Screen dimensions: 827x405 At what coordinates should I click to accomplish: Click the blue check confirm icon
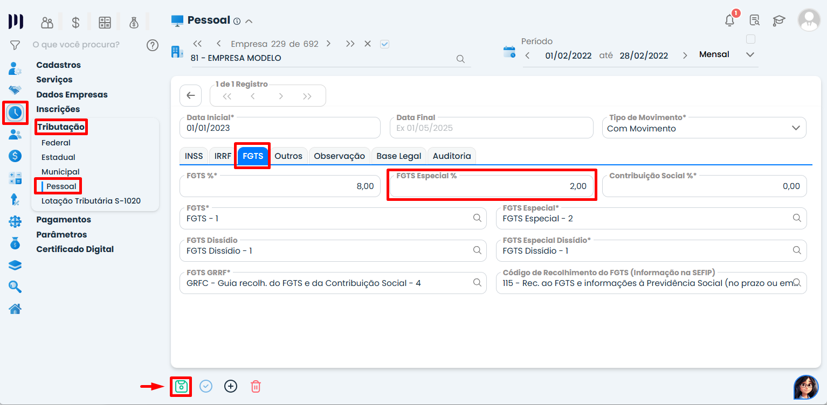tap(206, 386)
